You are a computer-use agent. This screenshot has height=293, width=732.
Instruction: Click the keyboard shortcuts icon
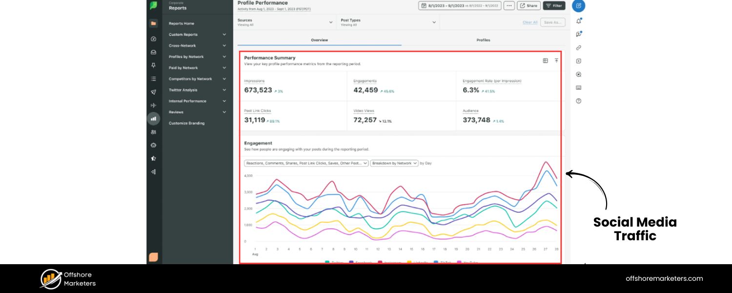578,88
